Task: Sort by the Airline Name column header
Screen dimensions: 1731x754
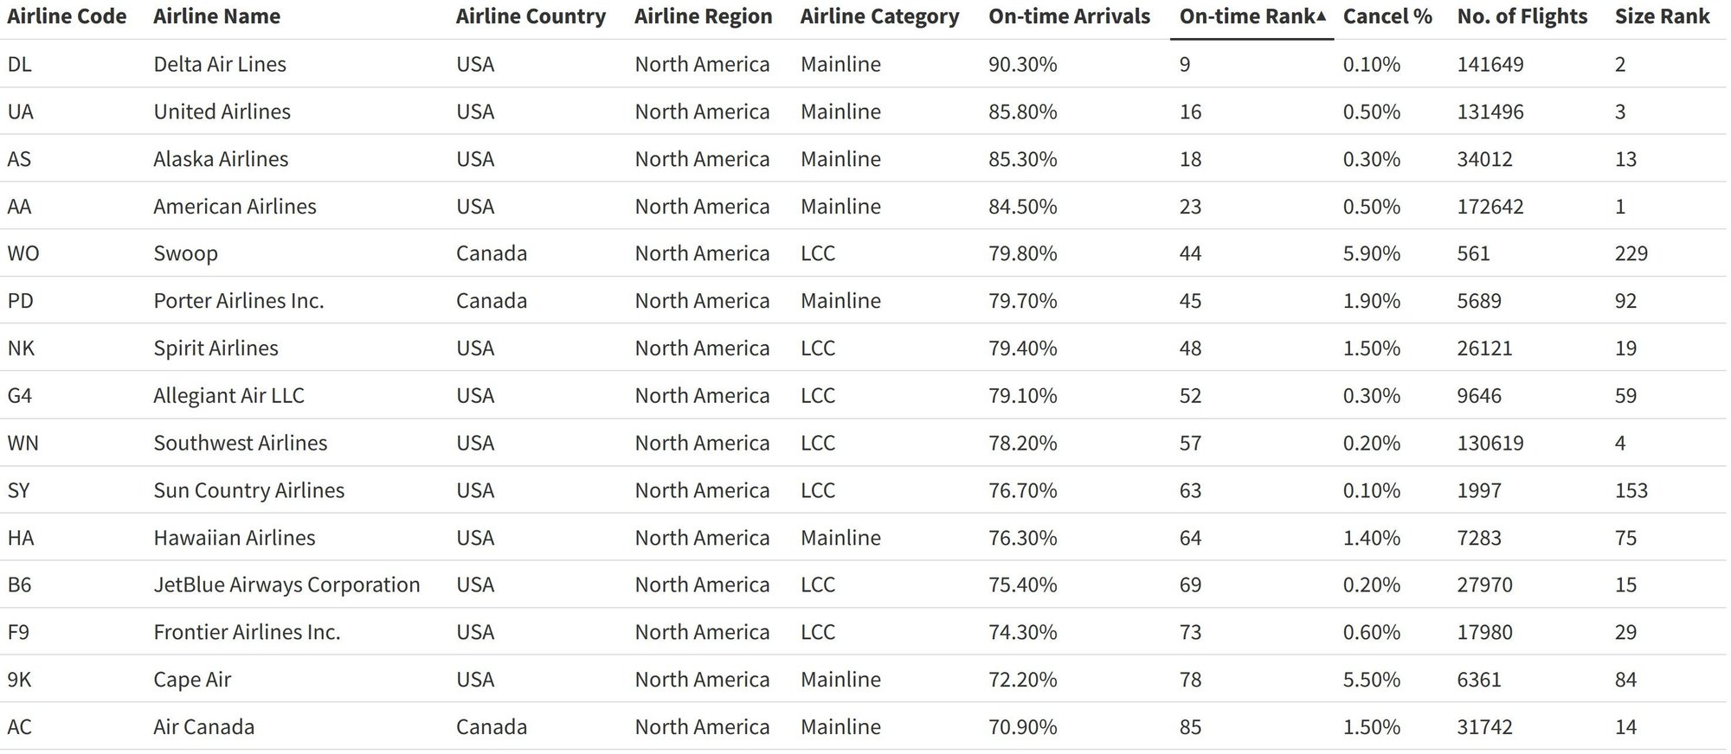Action: [x=216, y=16]
